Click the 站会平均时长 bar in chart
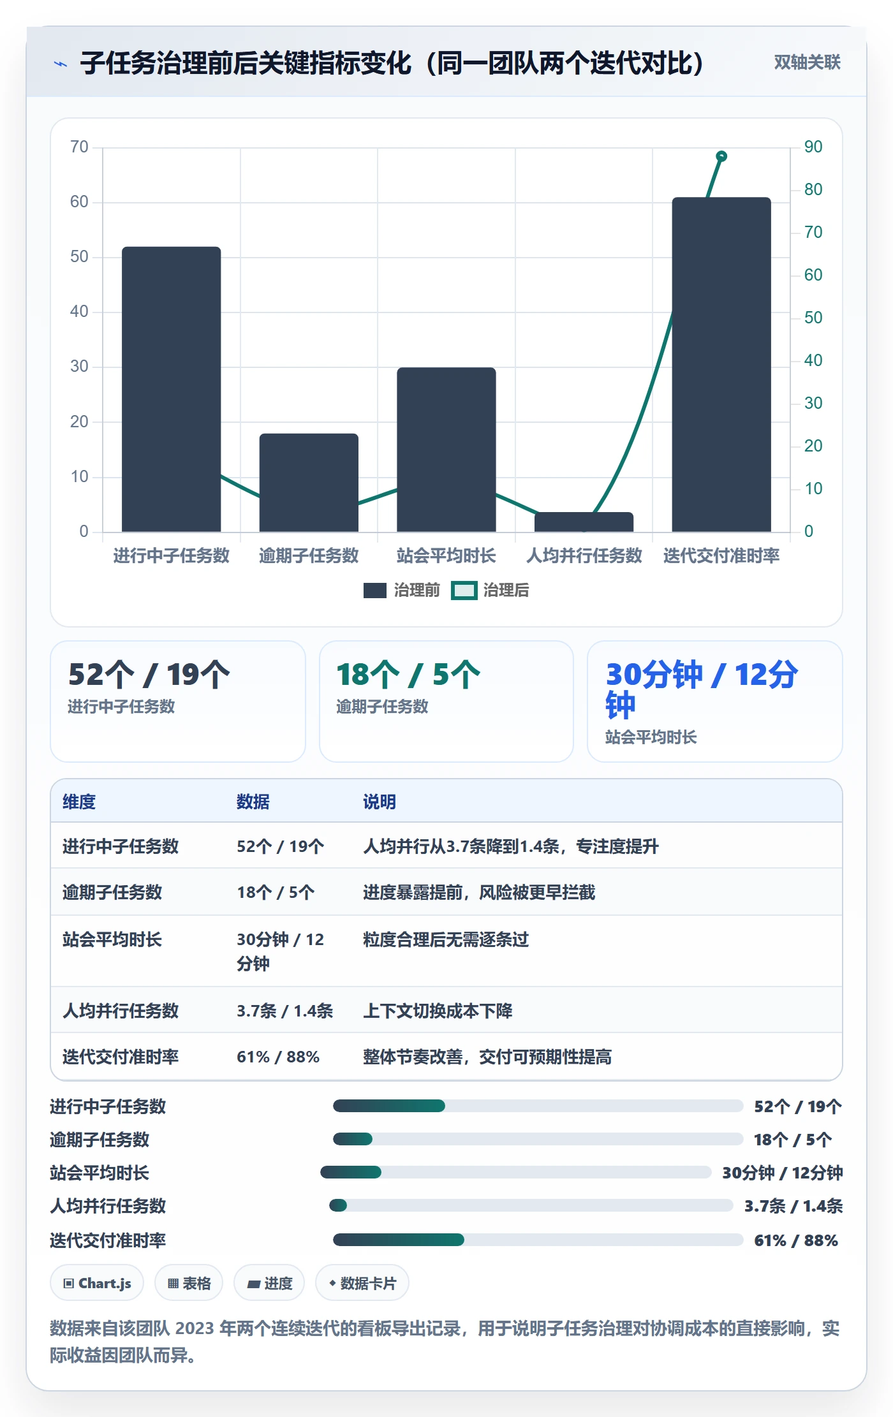 click(447, 450)
